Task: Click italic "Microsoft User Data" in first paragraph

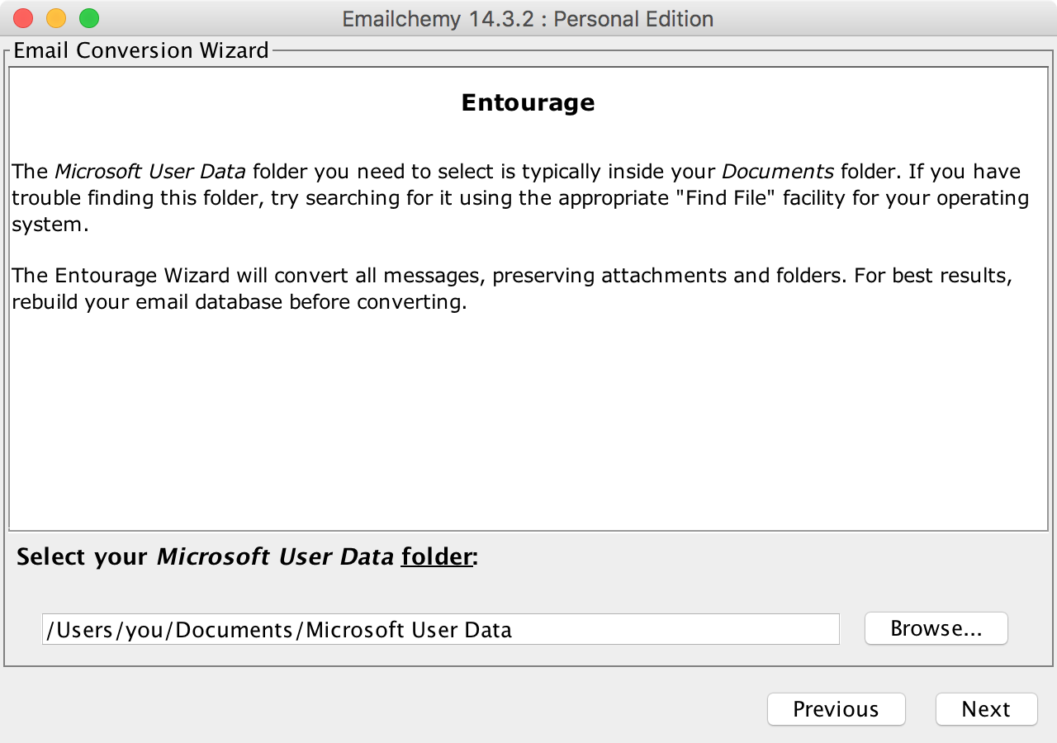Action: [149, 172]
